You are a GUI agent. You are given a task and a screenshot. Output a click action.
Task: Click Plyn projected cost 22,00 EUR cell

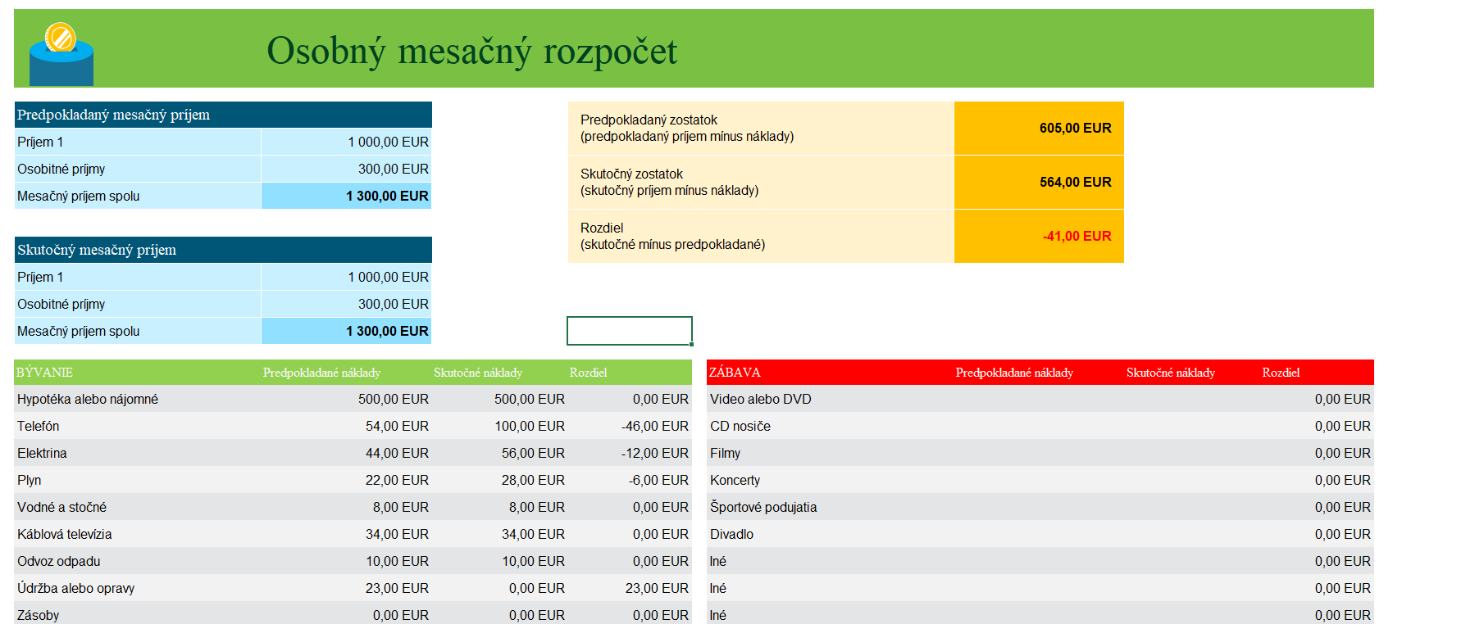397,481
